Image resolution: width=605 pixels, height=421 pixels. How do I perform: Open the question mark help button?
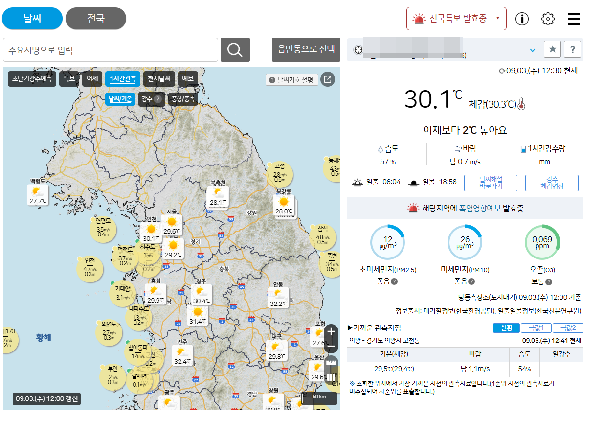pyautogui.click(x=572, y=49)
